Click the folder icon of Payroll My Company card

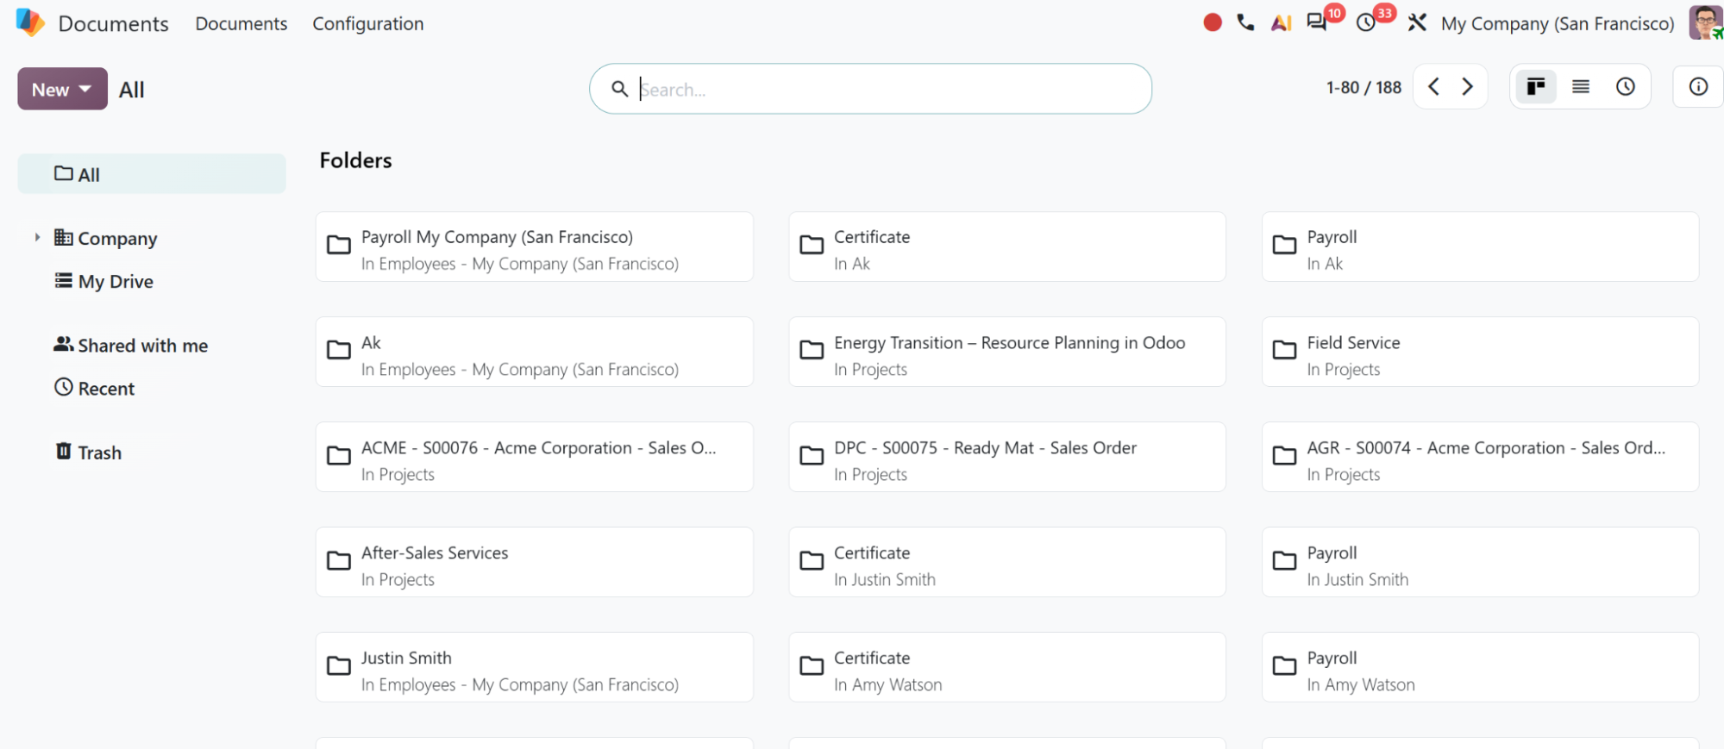(339, 246)
